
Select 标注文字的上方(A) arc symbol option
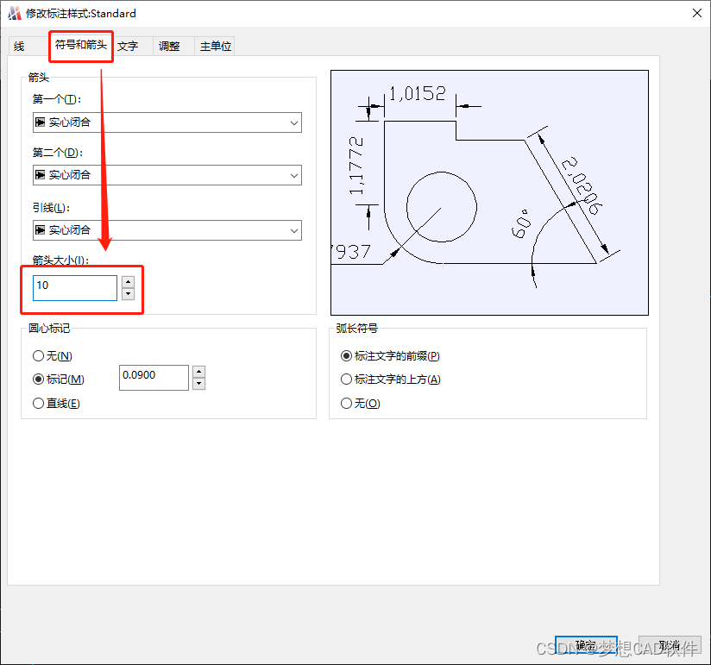(391, 379)
